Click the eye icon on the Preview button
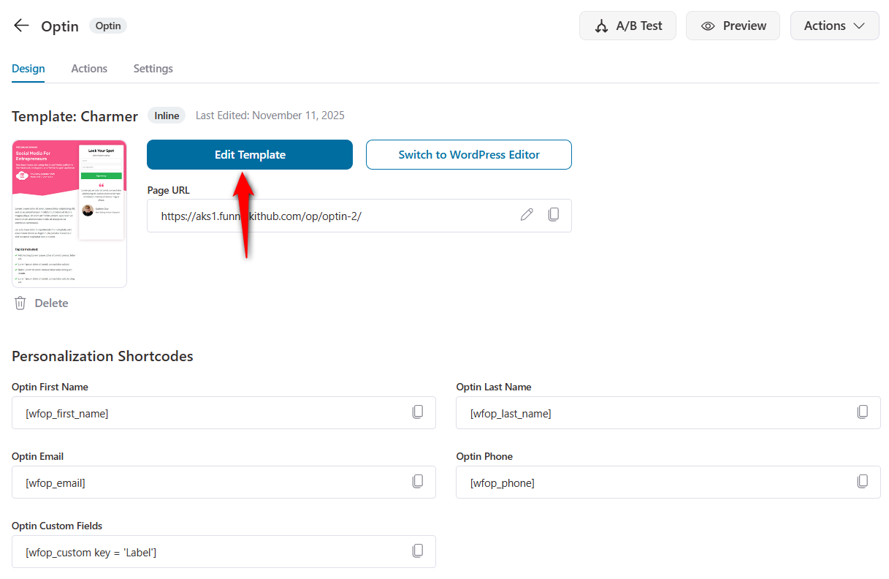 [707, 25]
